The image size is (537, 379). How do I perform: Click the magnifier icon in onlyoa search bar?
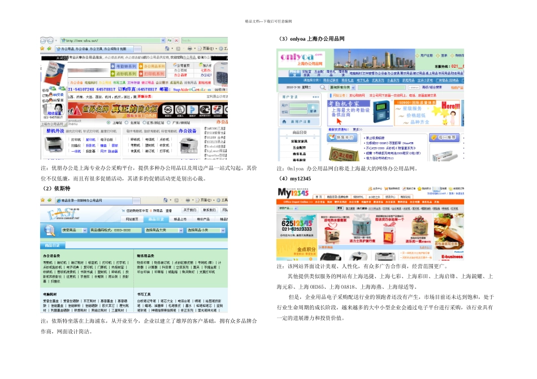click(x=323, y=87)
